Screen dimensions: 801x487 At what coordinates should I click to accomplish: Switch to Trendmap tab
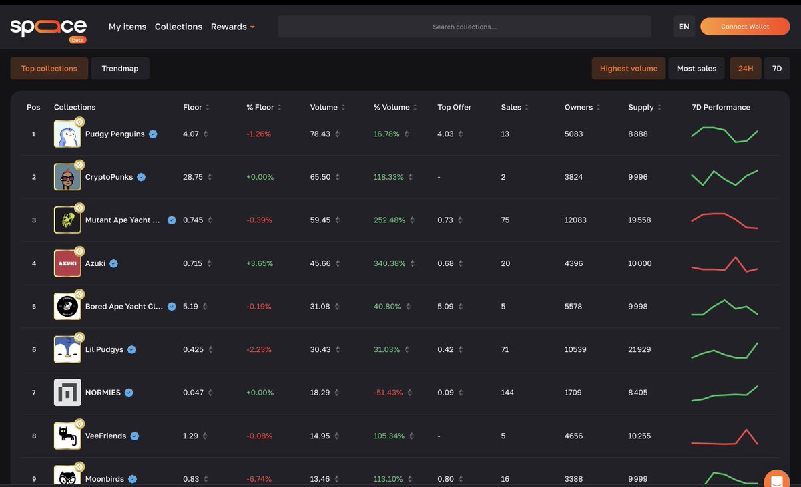(x=120, y=69)
